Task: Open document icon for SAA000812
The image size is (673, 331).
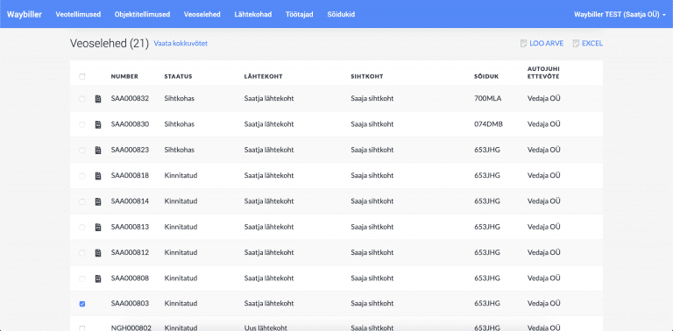Action: (98, 253)
